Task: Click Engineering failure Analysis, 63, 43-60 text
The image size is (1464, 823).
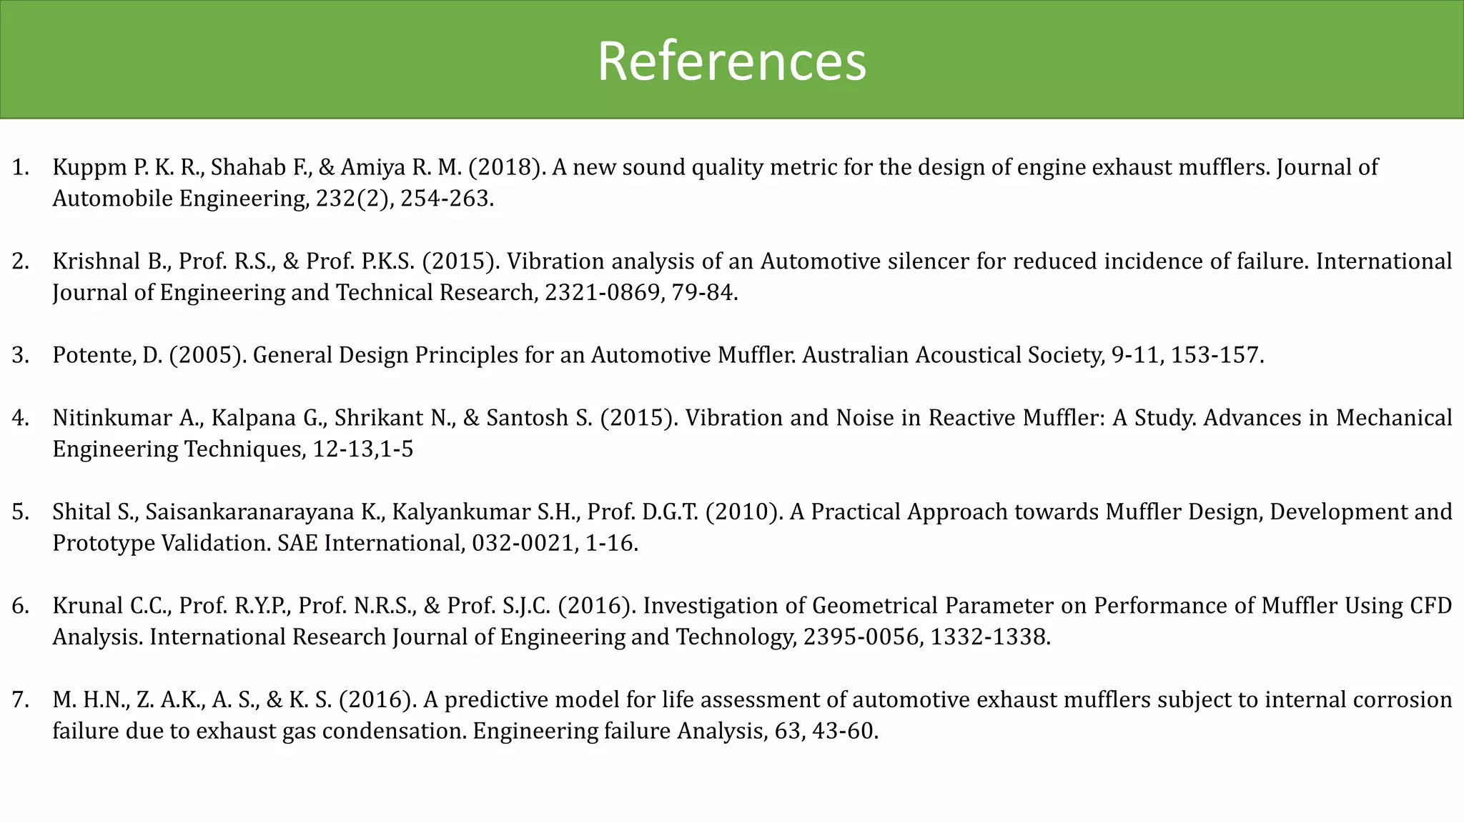Action: pos(675,731)
